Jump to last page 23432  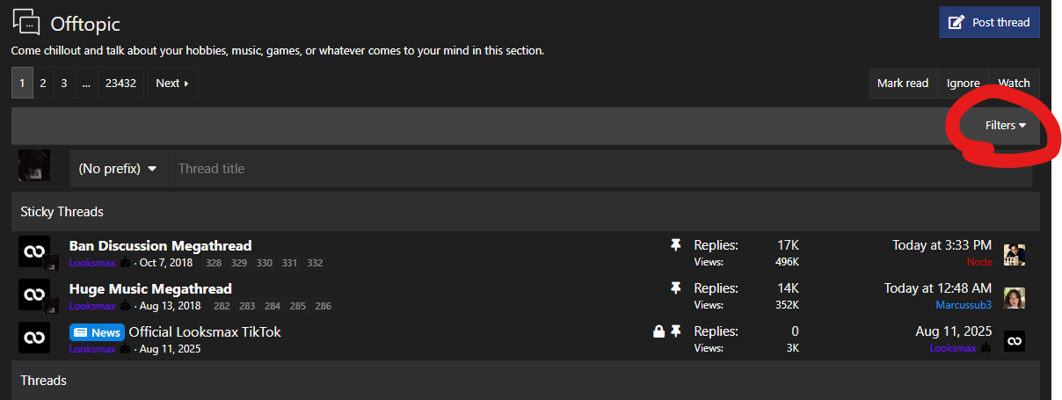tap(120, 84)
